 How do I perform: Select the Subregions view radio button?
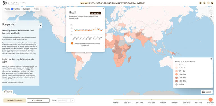point(22,9)
